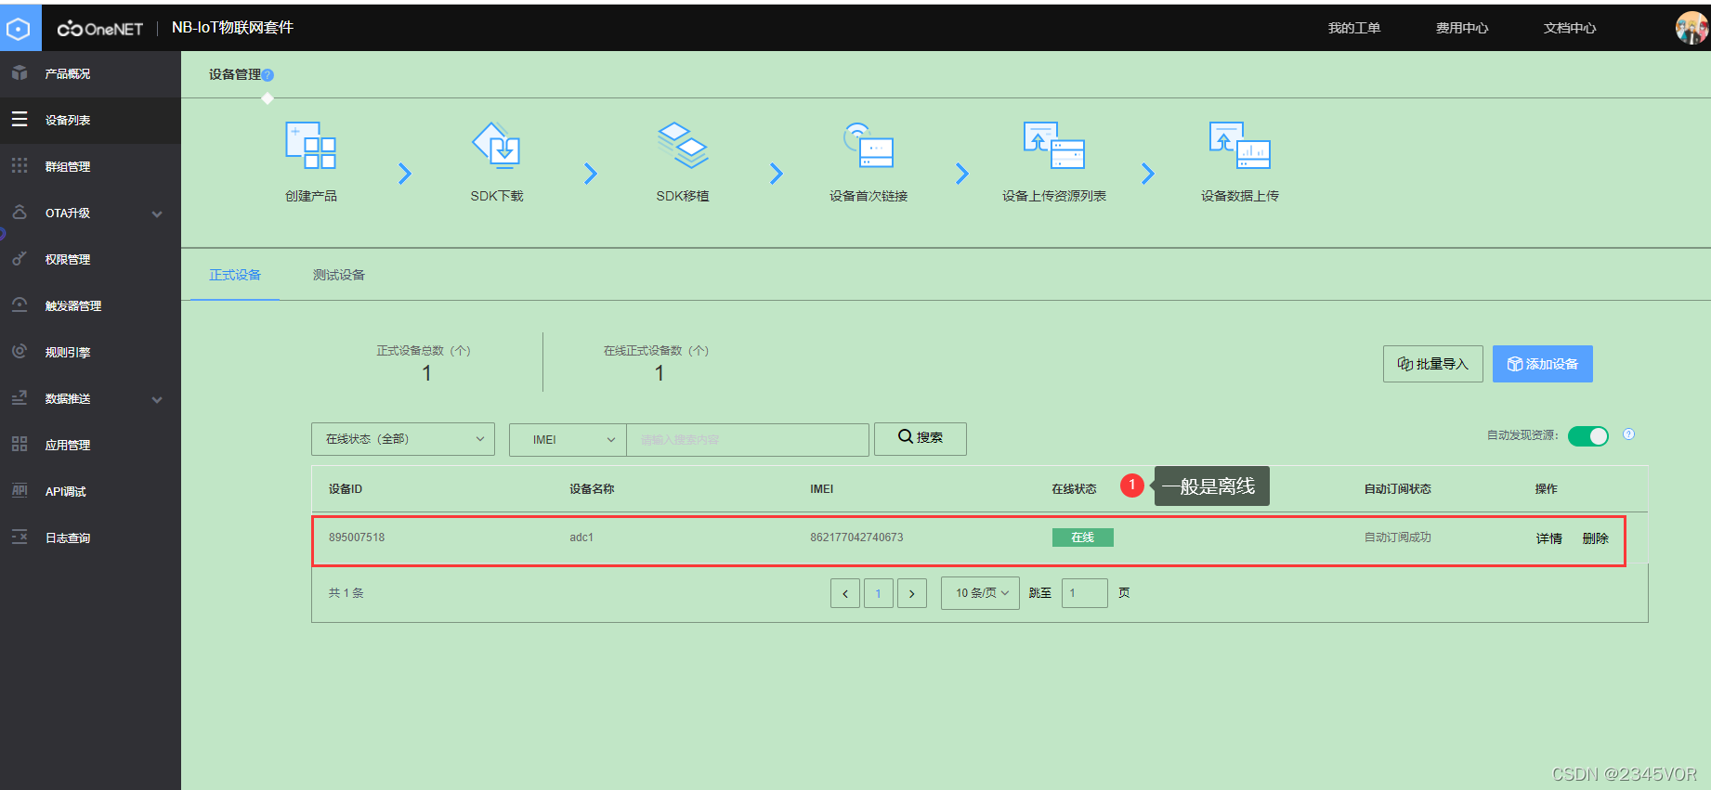Open 文档中心 in the top bar
This screenshot has width=1711, height=790.
tap(1570, 28)
